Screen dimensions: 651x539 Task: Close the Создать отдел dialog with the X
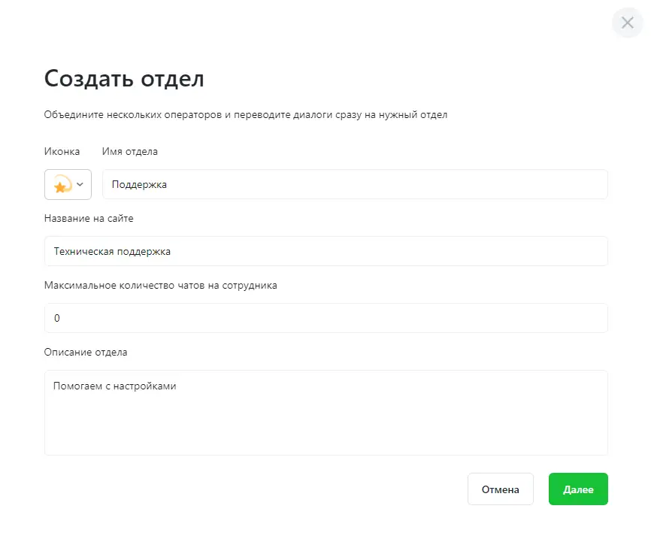pyautogui.click(x=627, y=23)
